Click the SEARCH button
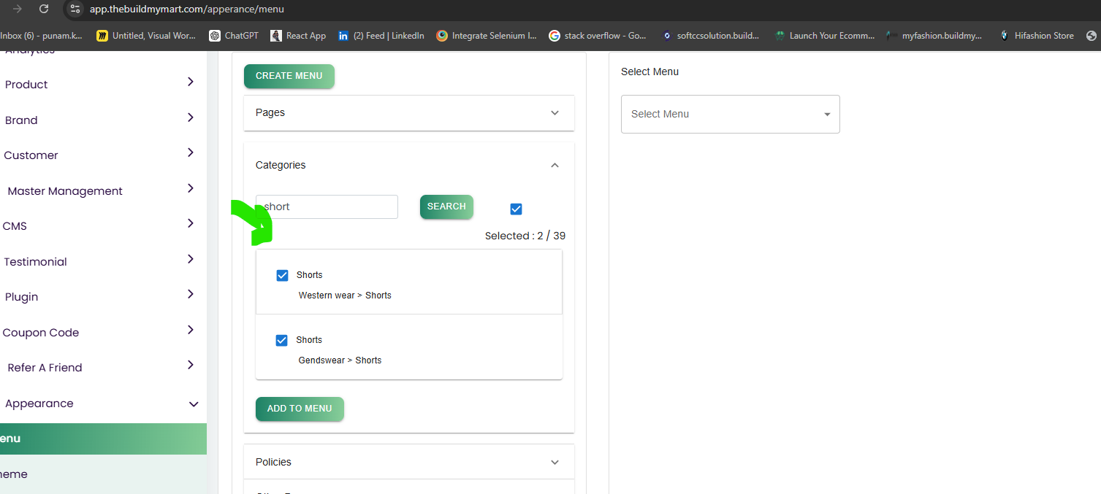Image resolution: width=1101 pixels, height=494 pixels. (x=446, y=207)
